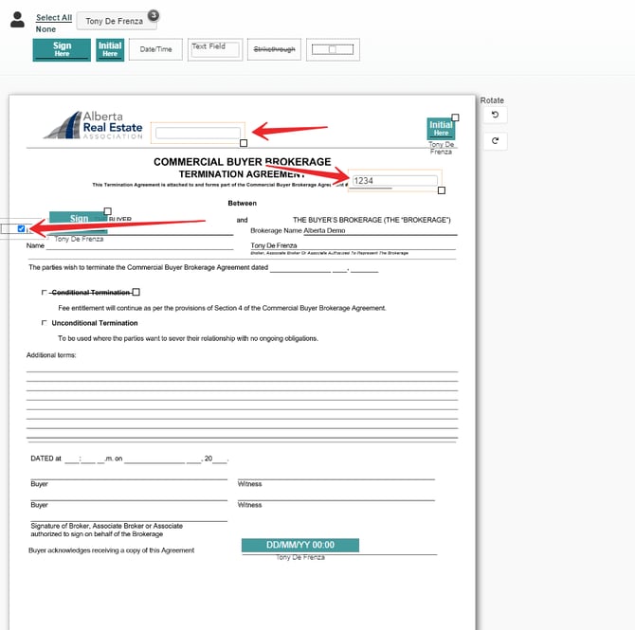The height and width of the screenshot is (630, 635).
Task: Select the Checkbox field tool
Action: tap(333, 49)
